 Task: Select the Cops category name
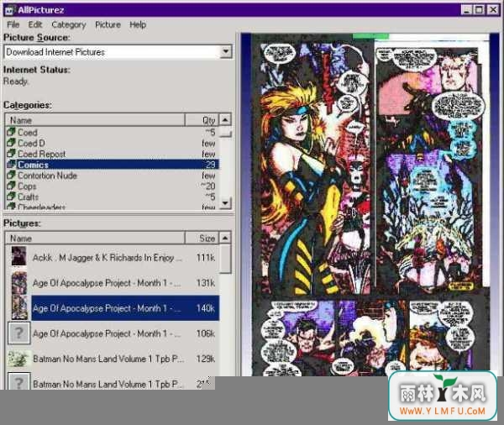(27, 186)
